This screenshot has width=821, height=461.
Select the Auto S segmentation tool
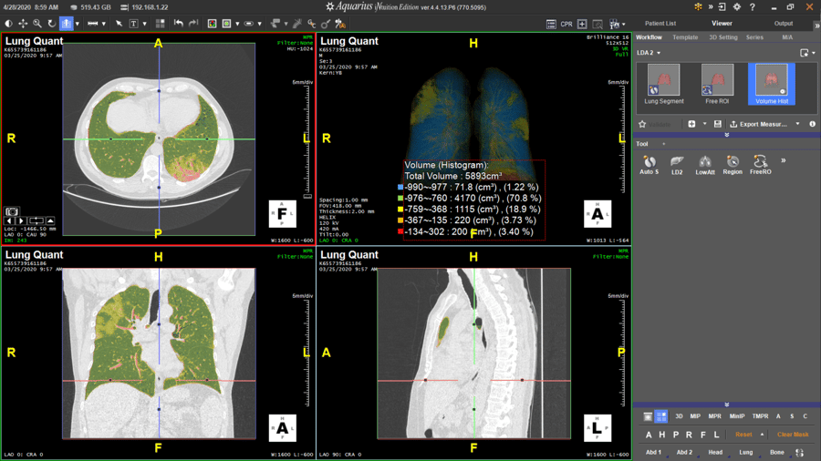650,162
